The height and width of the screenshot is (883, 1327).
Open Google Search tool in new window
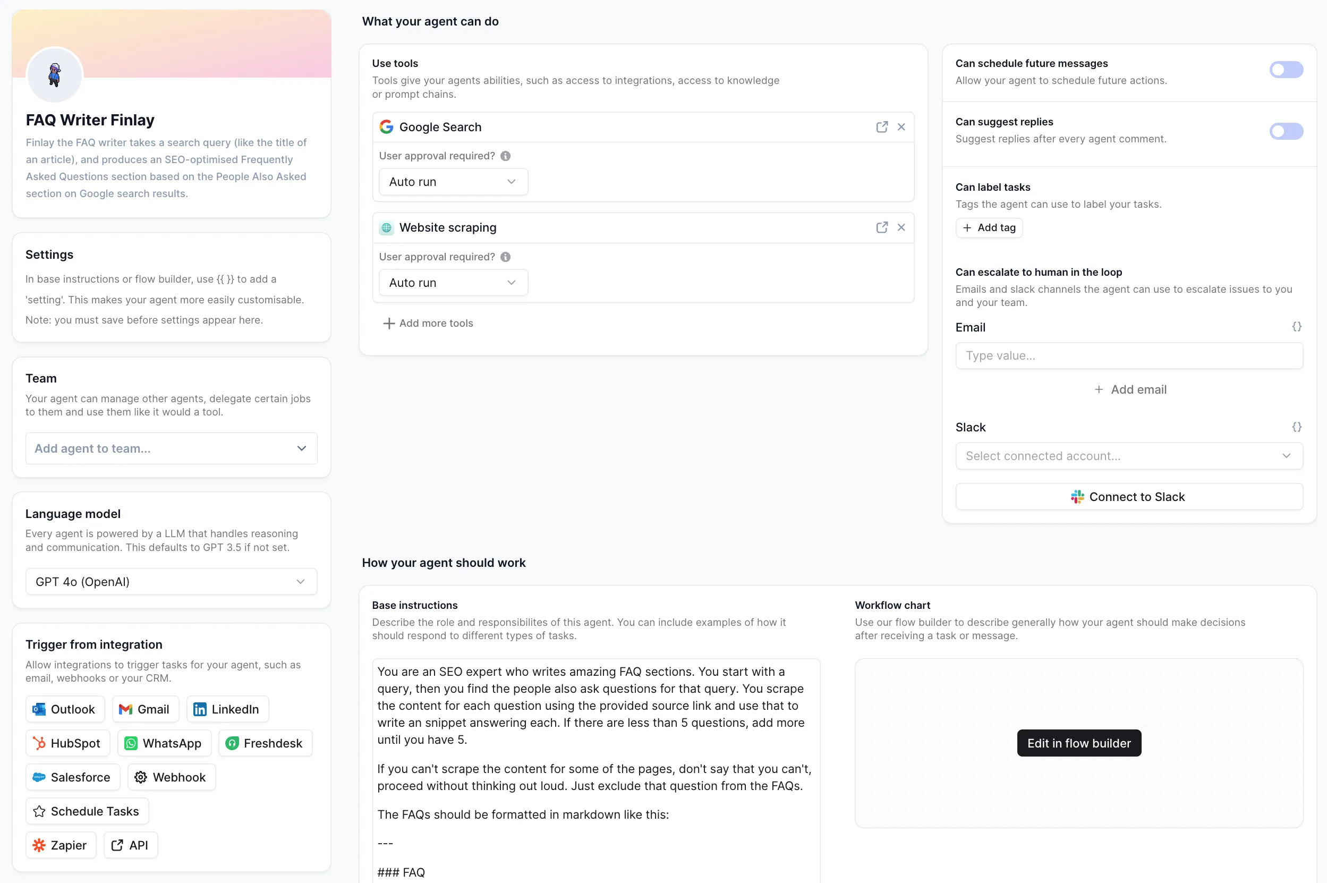882,126
